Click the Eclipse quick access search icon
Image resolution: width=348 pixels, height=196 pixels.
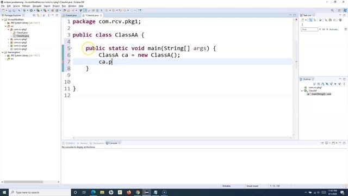pyautogui.click(x=332, y=10)
